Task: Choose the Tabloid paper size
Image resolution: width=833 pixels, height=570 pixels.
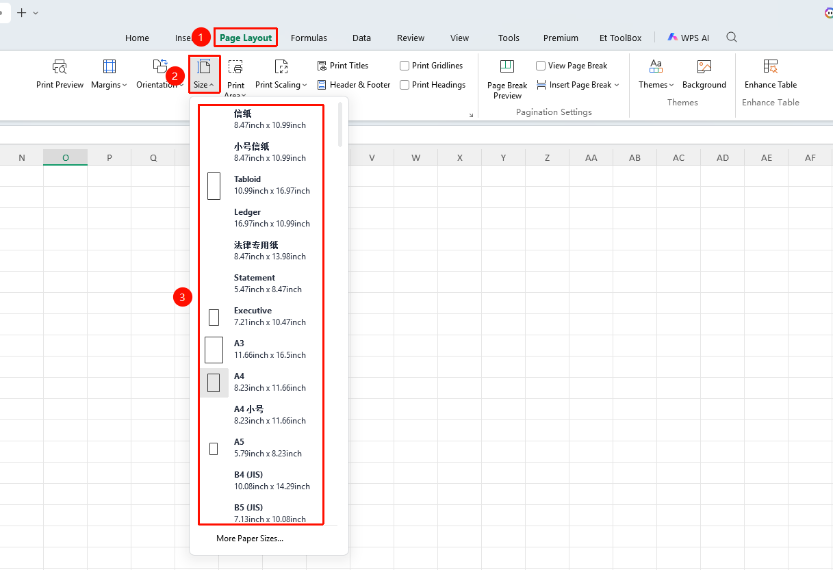Action: [261, 185]
